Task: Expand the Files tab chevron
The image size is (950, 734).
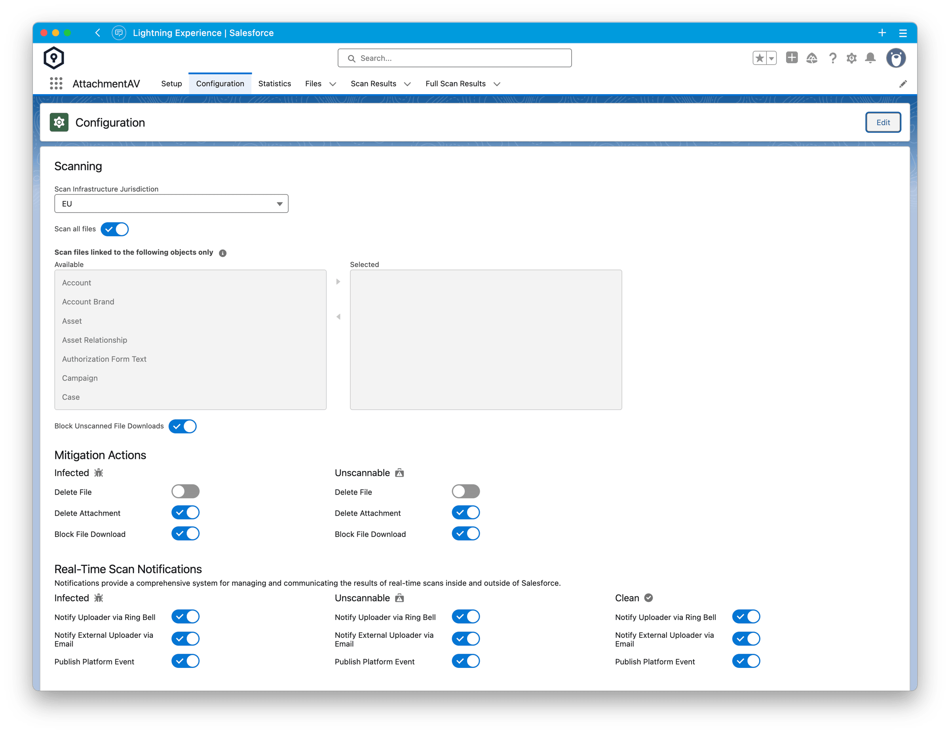Action: (x=333, y=84)
